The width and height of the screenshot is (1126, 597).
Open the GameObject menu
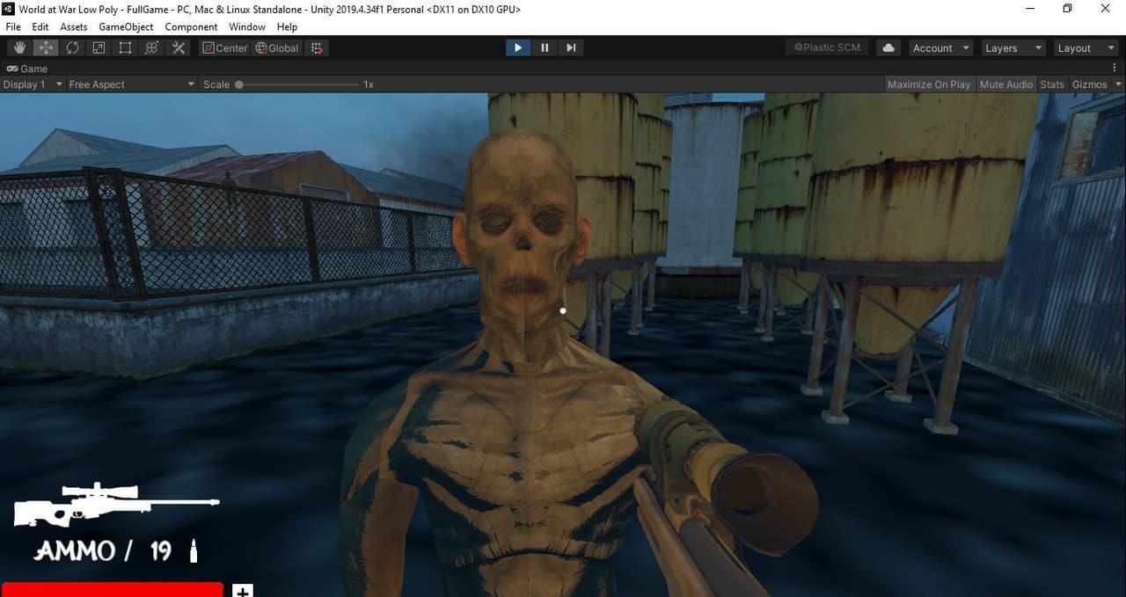(126, 26)
